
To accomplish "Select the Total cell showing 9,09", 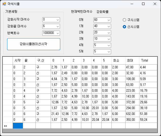I will 148,79.
